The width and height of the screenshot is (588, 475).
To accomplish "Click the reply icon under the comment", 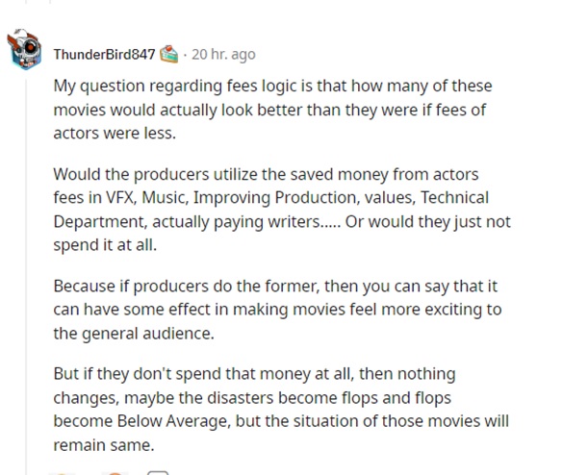I will [x=159, y=471].
